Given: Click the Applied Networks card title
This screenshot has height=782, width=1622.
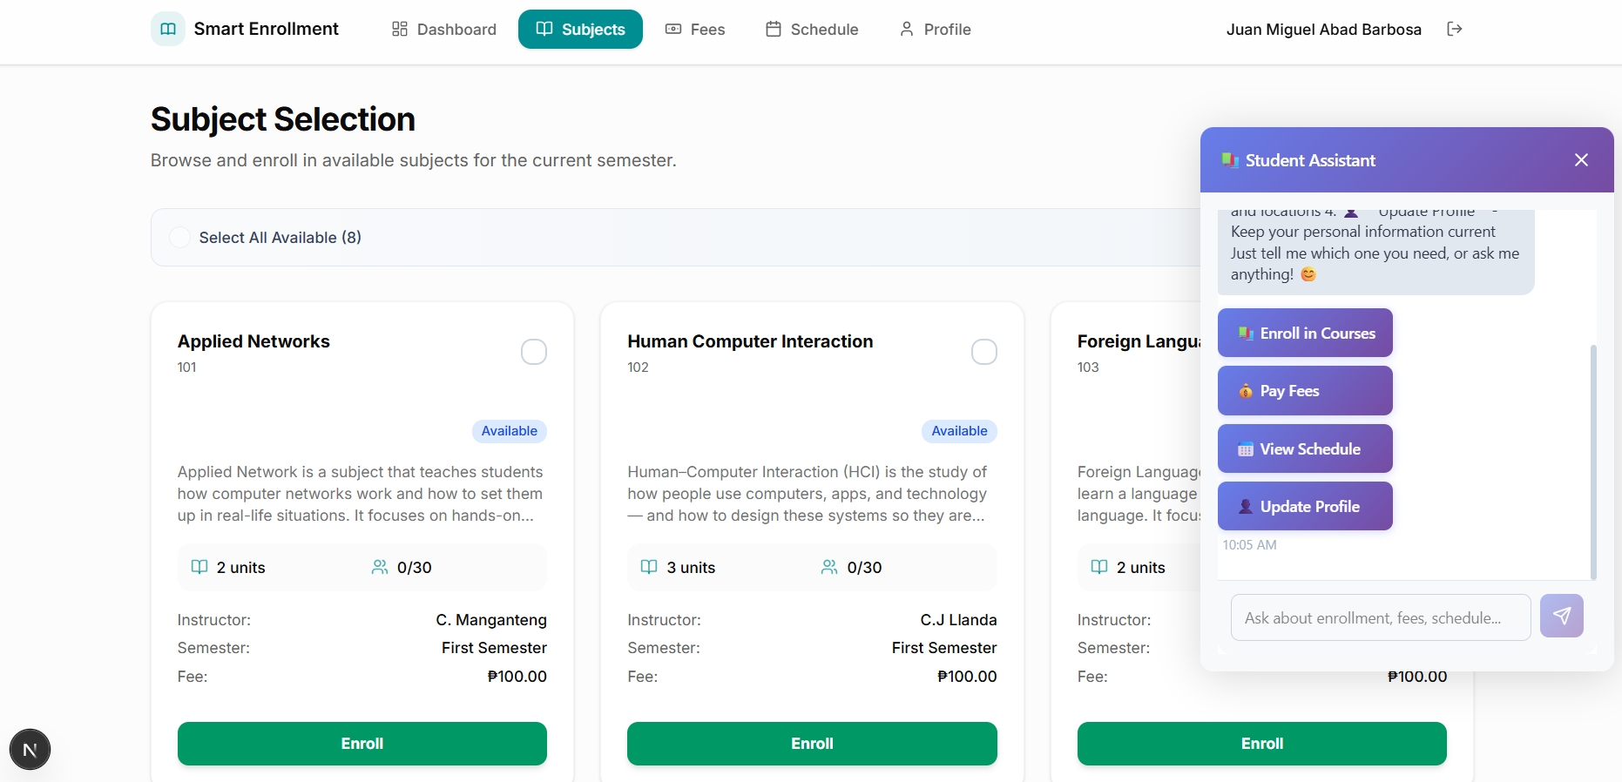Looking at the screenshot, I should pos(253,341).
